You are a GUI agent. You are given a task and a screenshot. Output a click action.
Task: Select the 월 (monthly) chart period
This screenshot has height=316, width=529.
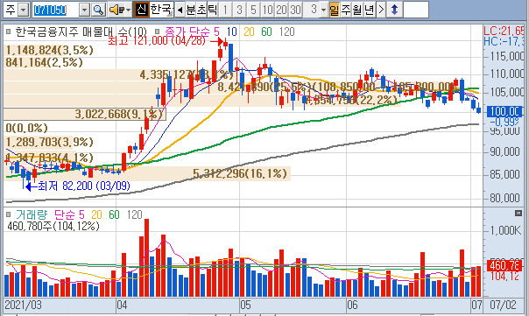pos(357,10)
